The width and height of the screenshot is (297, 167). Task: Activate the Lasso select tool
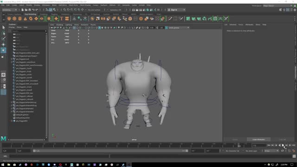click(x=3, y=33)
